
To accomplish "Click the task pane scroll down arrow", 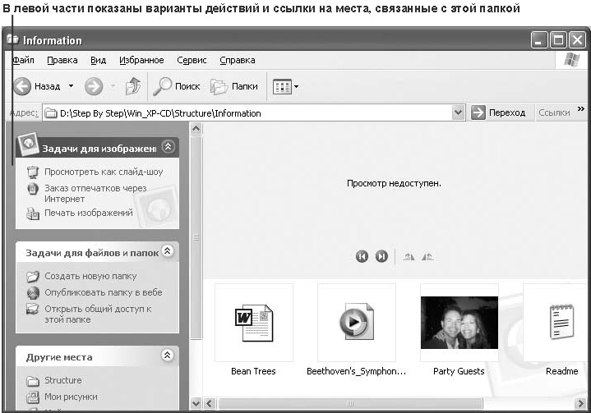I will (x=196, y=404).
